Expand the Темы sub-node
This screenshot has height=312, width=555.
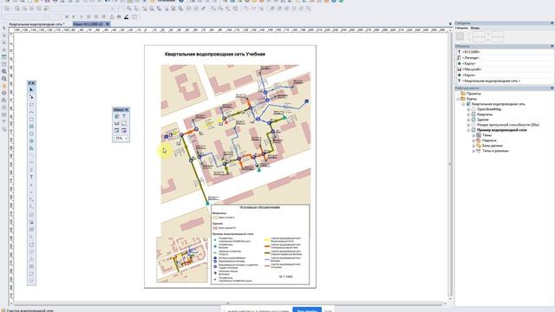(x=473, y=135)
